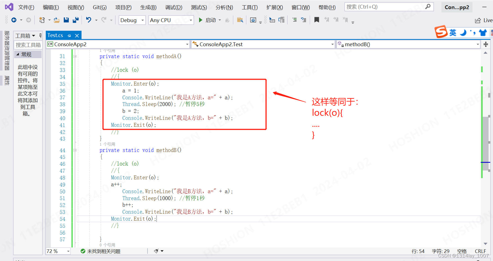The width and height of the screenshot is (493, 261).
Task: Toggle a bookmark on current line
Action: 317,20
